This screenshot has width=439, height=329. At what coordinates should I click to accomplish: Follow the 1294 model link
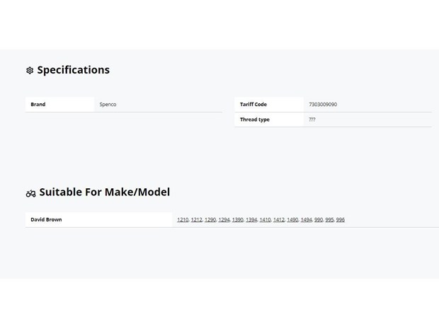pos(224,219)
